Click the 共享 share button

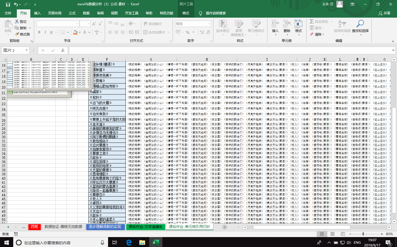(385, 13)
